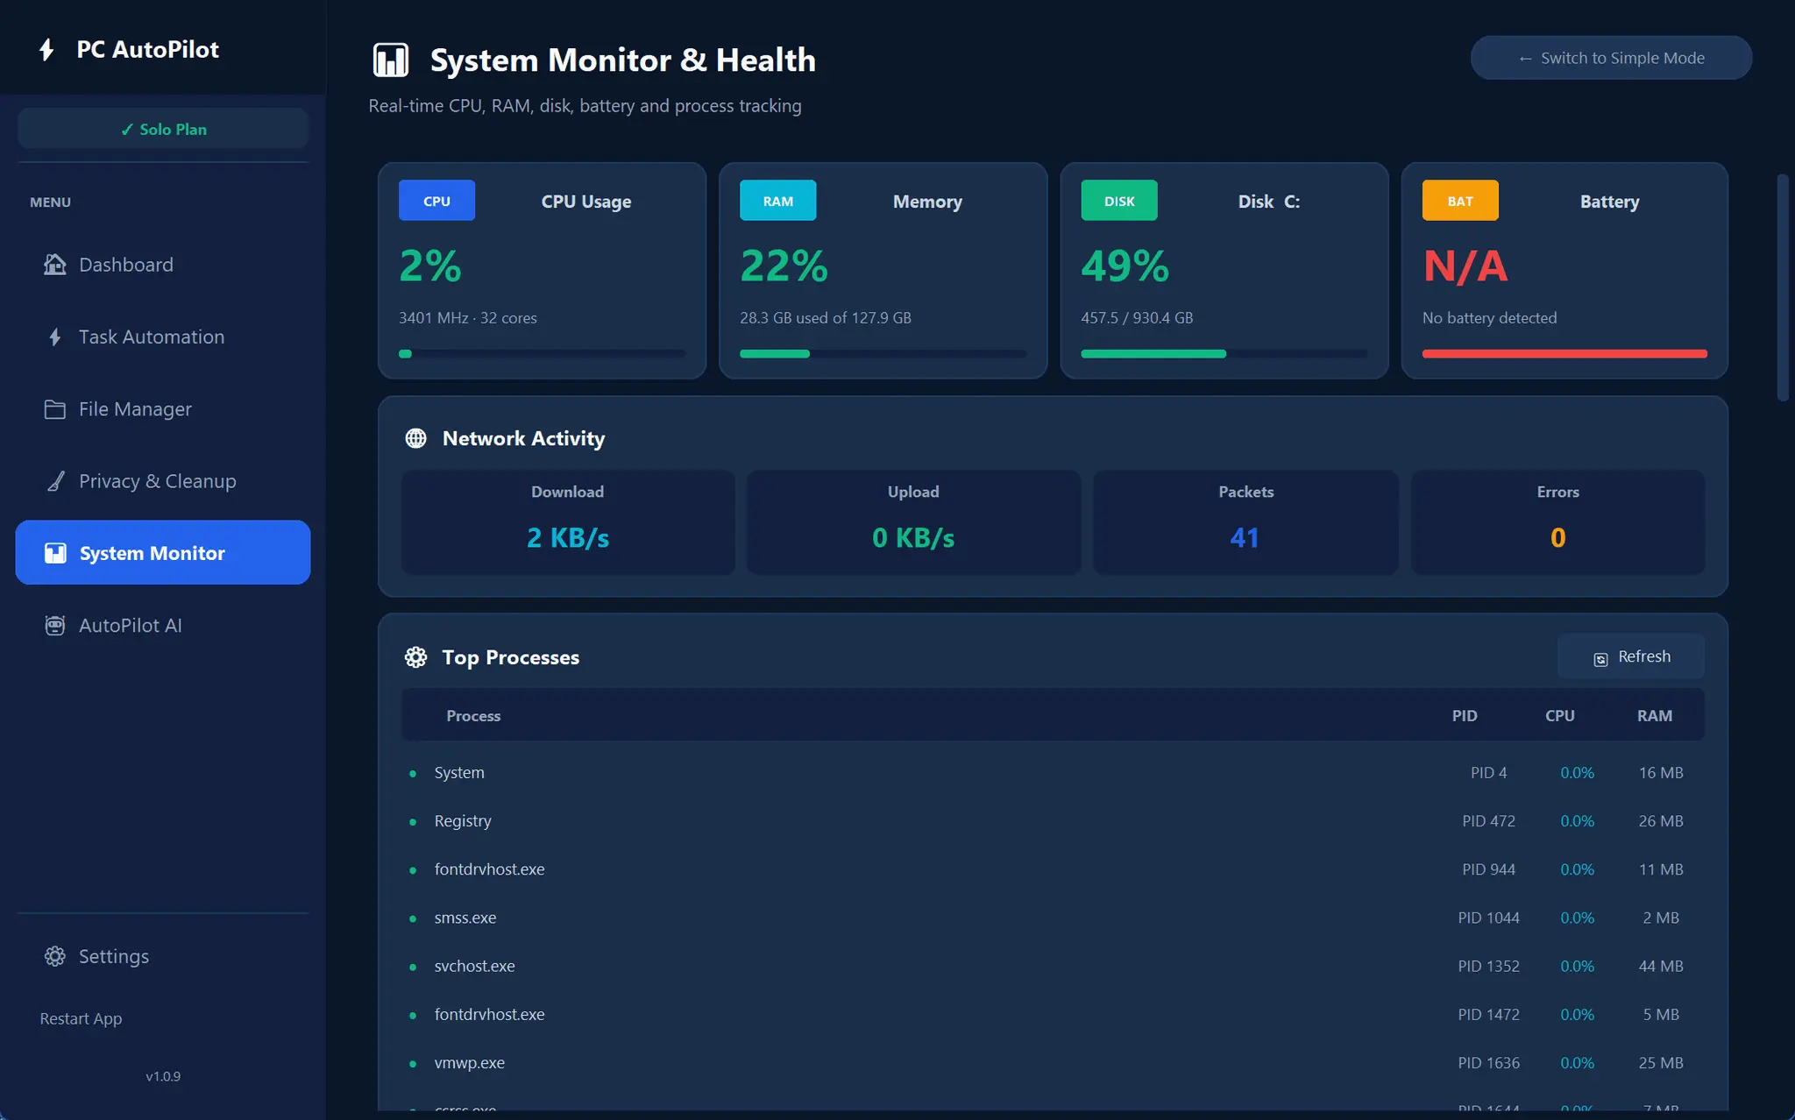Click Switch to Simple Mode button
The height and width of the screenshot is (1120, 1795).
click(1611, 58)
